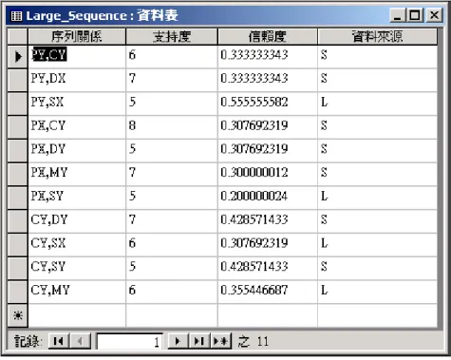Click the PY,SX cell
The image size is (451, 360).
click(x=77, y=104)
